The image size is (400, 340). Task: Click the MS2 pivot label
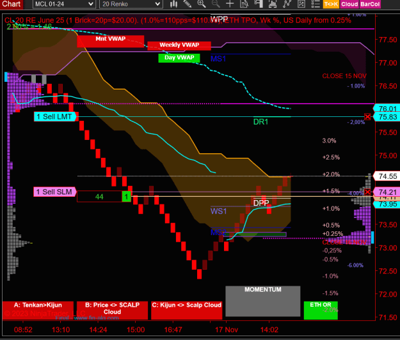click(218, 232)
